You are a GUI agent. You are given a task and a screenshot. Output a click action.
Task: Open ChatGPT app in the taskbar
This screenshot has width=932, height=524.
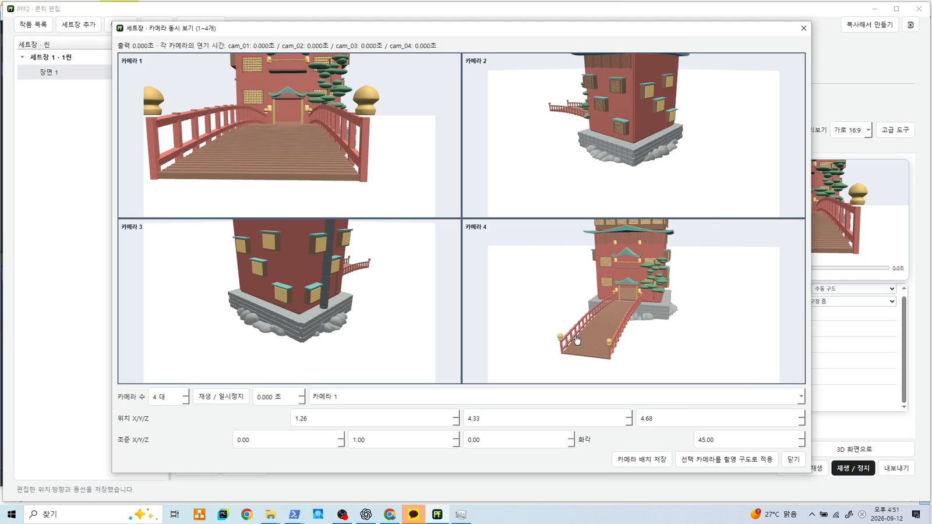point(366,514)
